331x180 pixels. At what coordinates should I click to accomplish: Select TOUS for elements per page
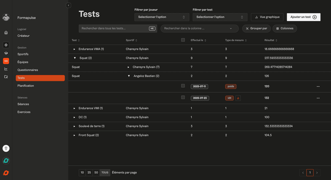105,172
